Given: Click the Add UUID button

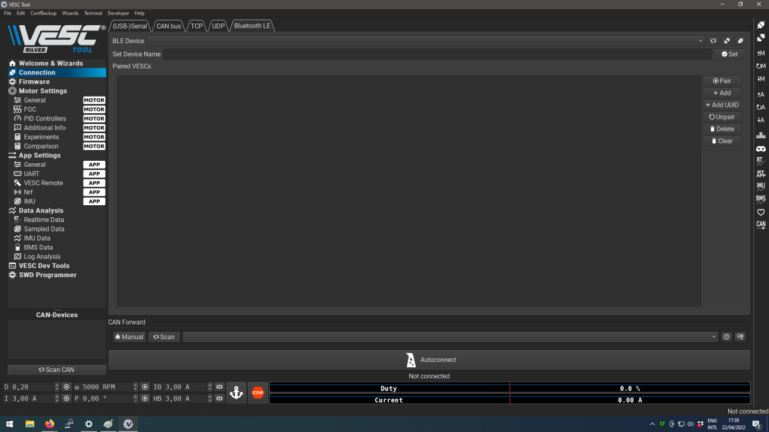Looking at the screenshot, I should click(x=722, y=105).
